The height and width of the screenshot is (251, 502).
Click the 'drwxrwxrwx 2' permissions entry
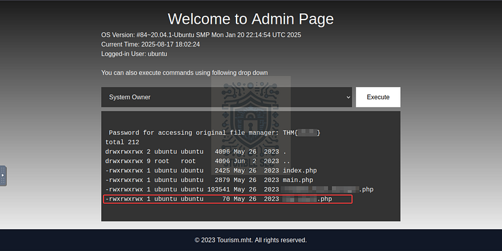point(128,151)
